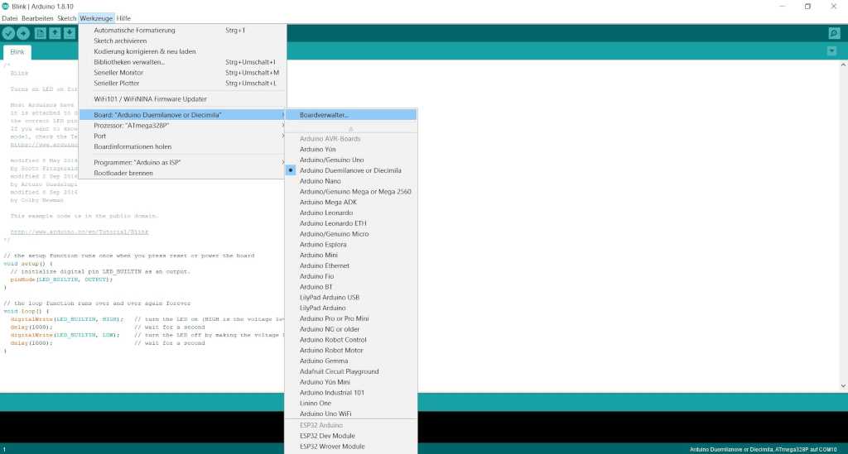Click the Verify checkmark toolbar icon
The height and width of the screenshot is (454, 848).
pyautogui.click(x=8, y=33)
